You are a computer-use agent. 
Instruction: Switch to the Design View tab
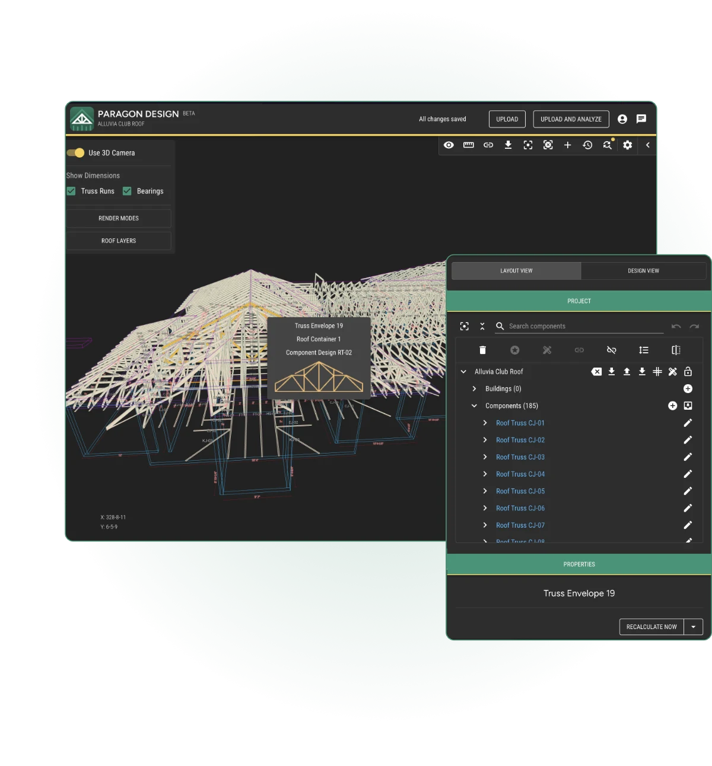coord(643,270)
